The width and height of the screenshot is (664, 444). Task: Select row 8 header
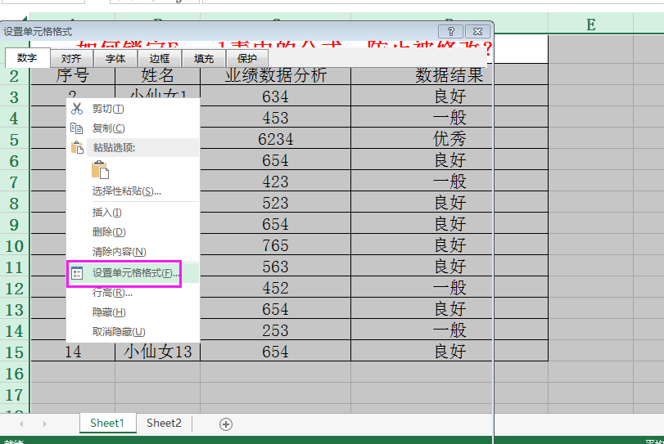[15, 204]
